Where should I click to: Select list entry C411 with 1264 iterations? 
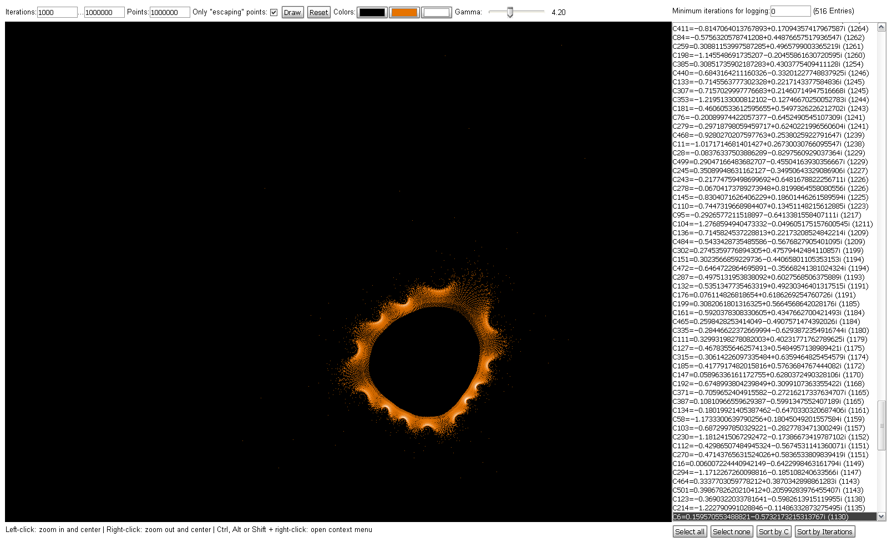770,28
